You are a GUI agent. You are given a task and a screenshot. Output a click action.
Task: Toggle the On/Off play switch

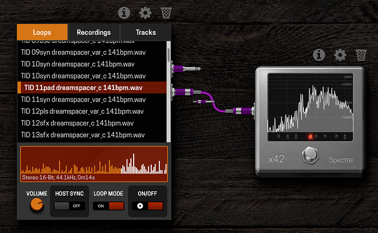click(147, 206)
